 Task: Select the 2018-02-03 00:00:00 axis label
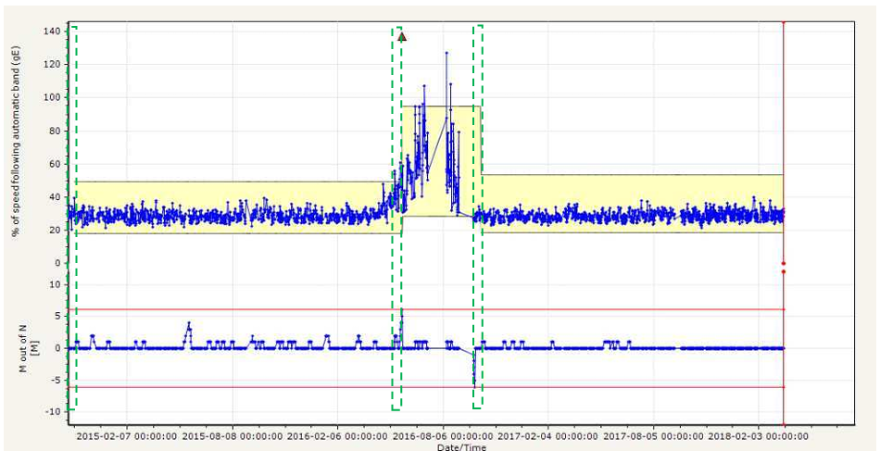(760, 434)
